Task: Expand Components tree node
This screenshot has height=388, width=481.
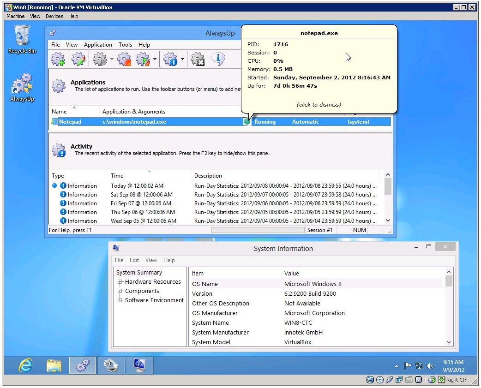Action: 120,291
